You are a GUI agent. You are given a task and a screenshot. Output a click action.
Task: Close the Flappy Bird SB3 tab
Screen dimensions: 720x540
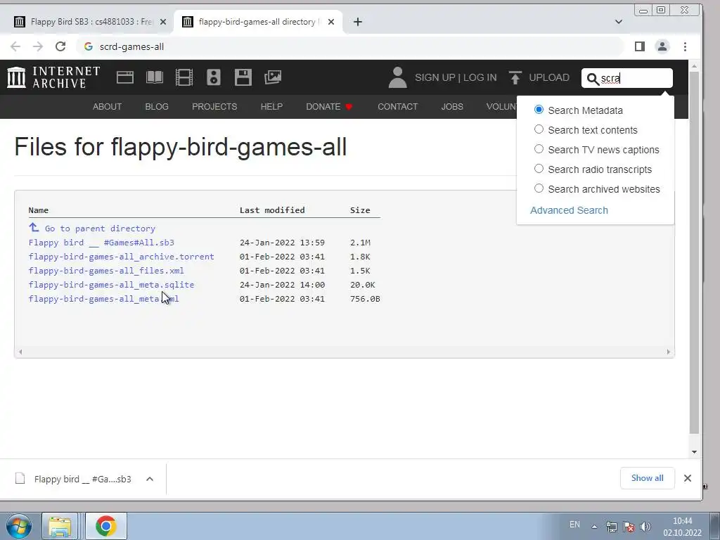pos(163,22)
